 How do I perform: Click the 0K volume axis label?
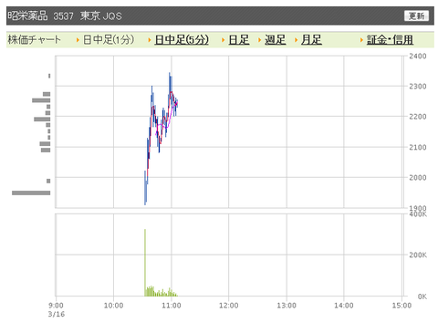coord(422,297)
